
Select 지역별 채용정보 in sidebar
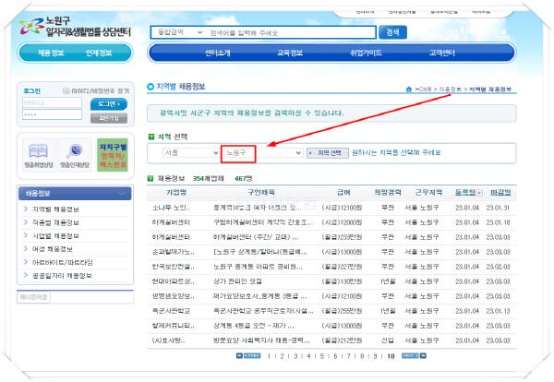[55, 209]
